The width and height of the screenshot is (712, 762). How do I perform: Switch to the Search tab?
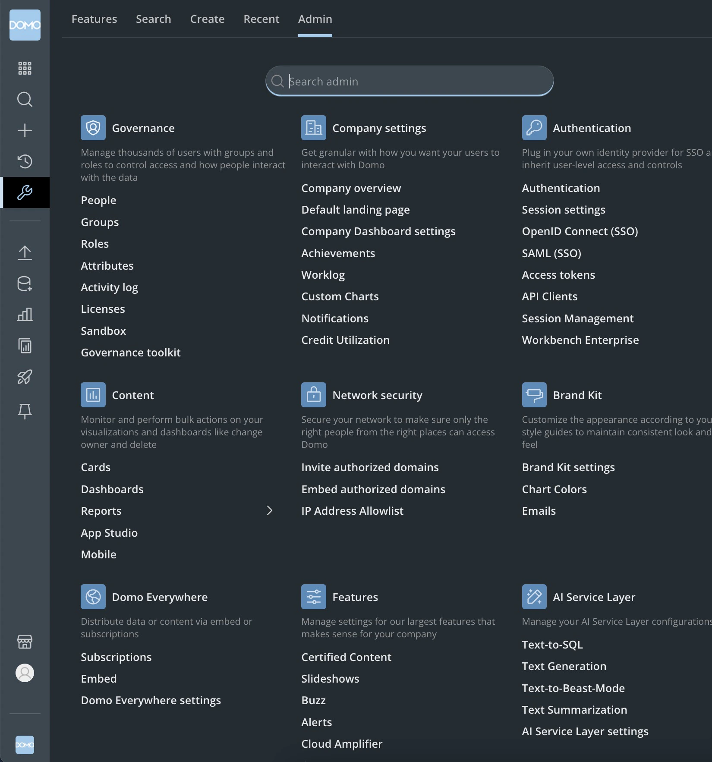(x=154, y=19)
